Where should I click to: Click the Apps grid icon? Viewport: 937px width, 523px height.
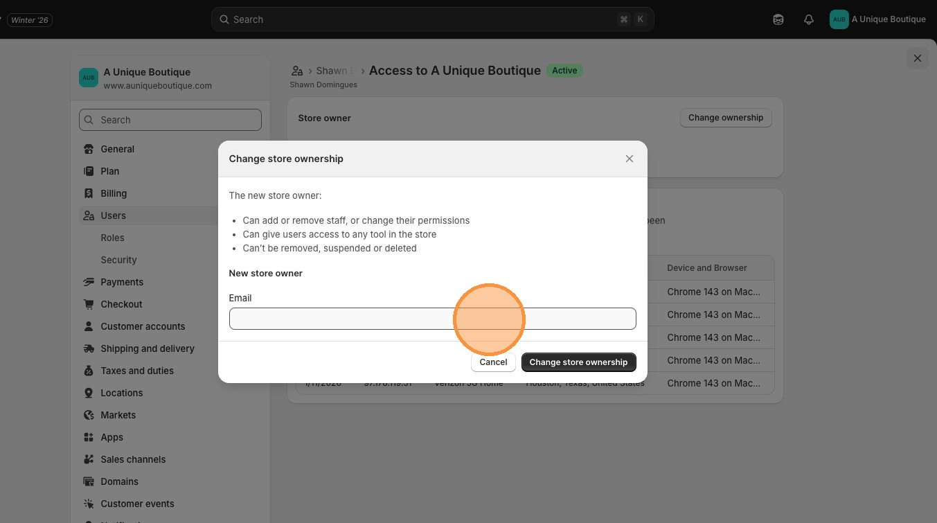click(89, 437)
